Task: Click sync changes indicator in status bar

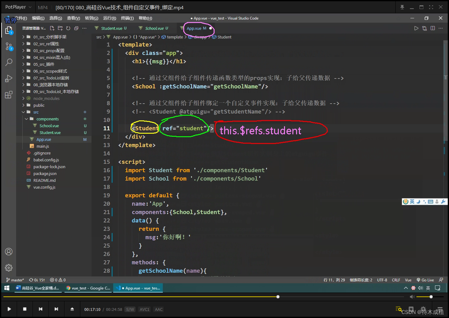Action: pos(37,280)
